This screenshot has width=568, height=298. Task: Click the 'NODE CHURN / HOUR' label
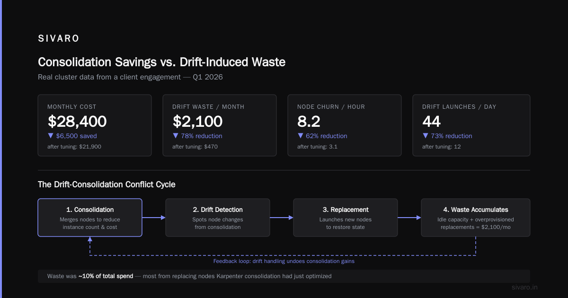pyautogui.click(x=331, y=107)
